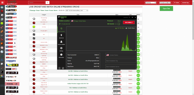Open the Sky Sports Arena channel
The width and height of the screenshot is (194, 95).
tap(11, 32)
